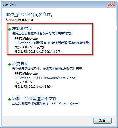The width and height of the screenshot is (118, 128).
Task: Click the first bold PPT2Video.exe file name
Action: 26,39
